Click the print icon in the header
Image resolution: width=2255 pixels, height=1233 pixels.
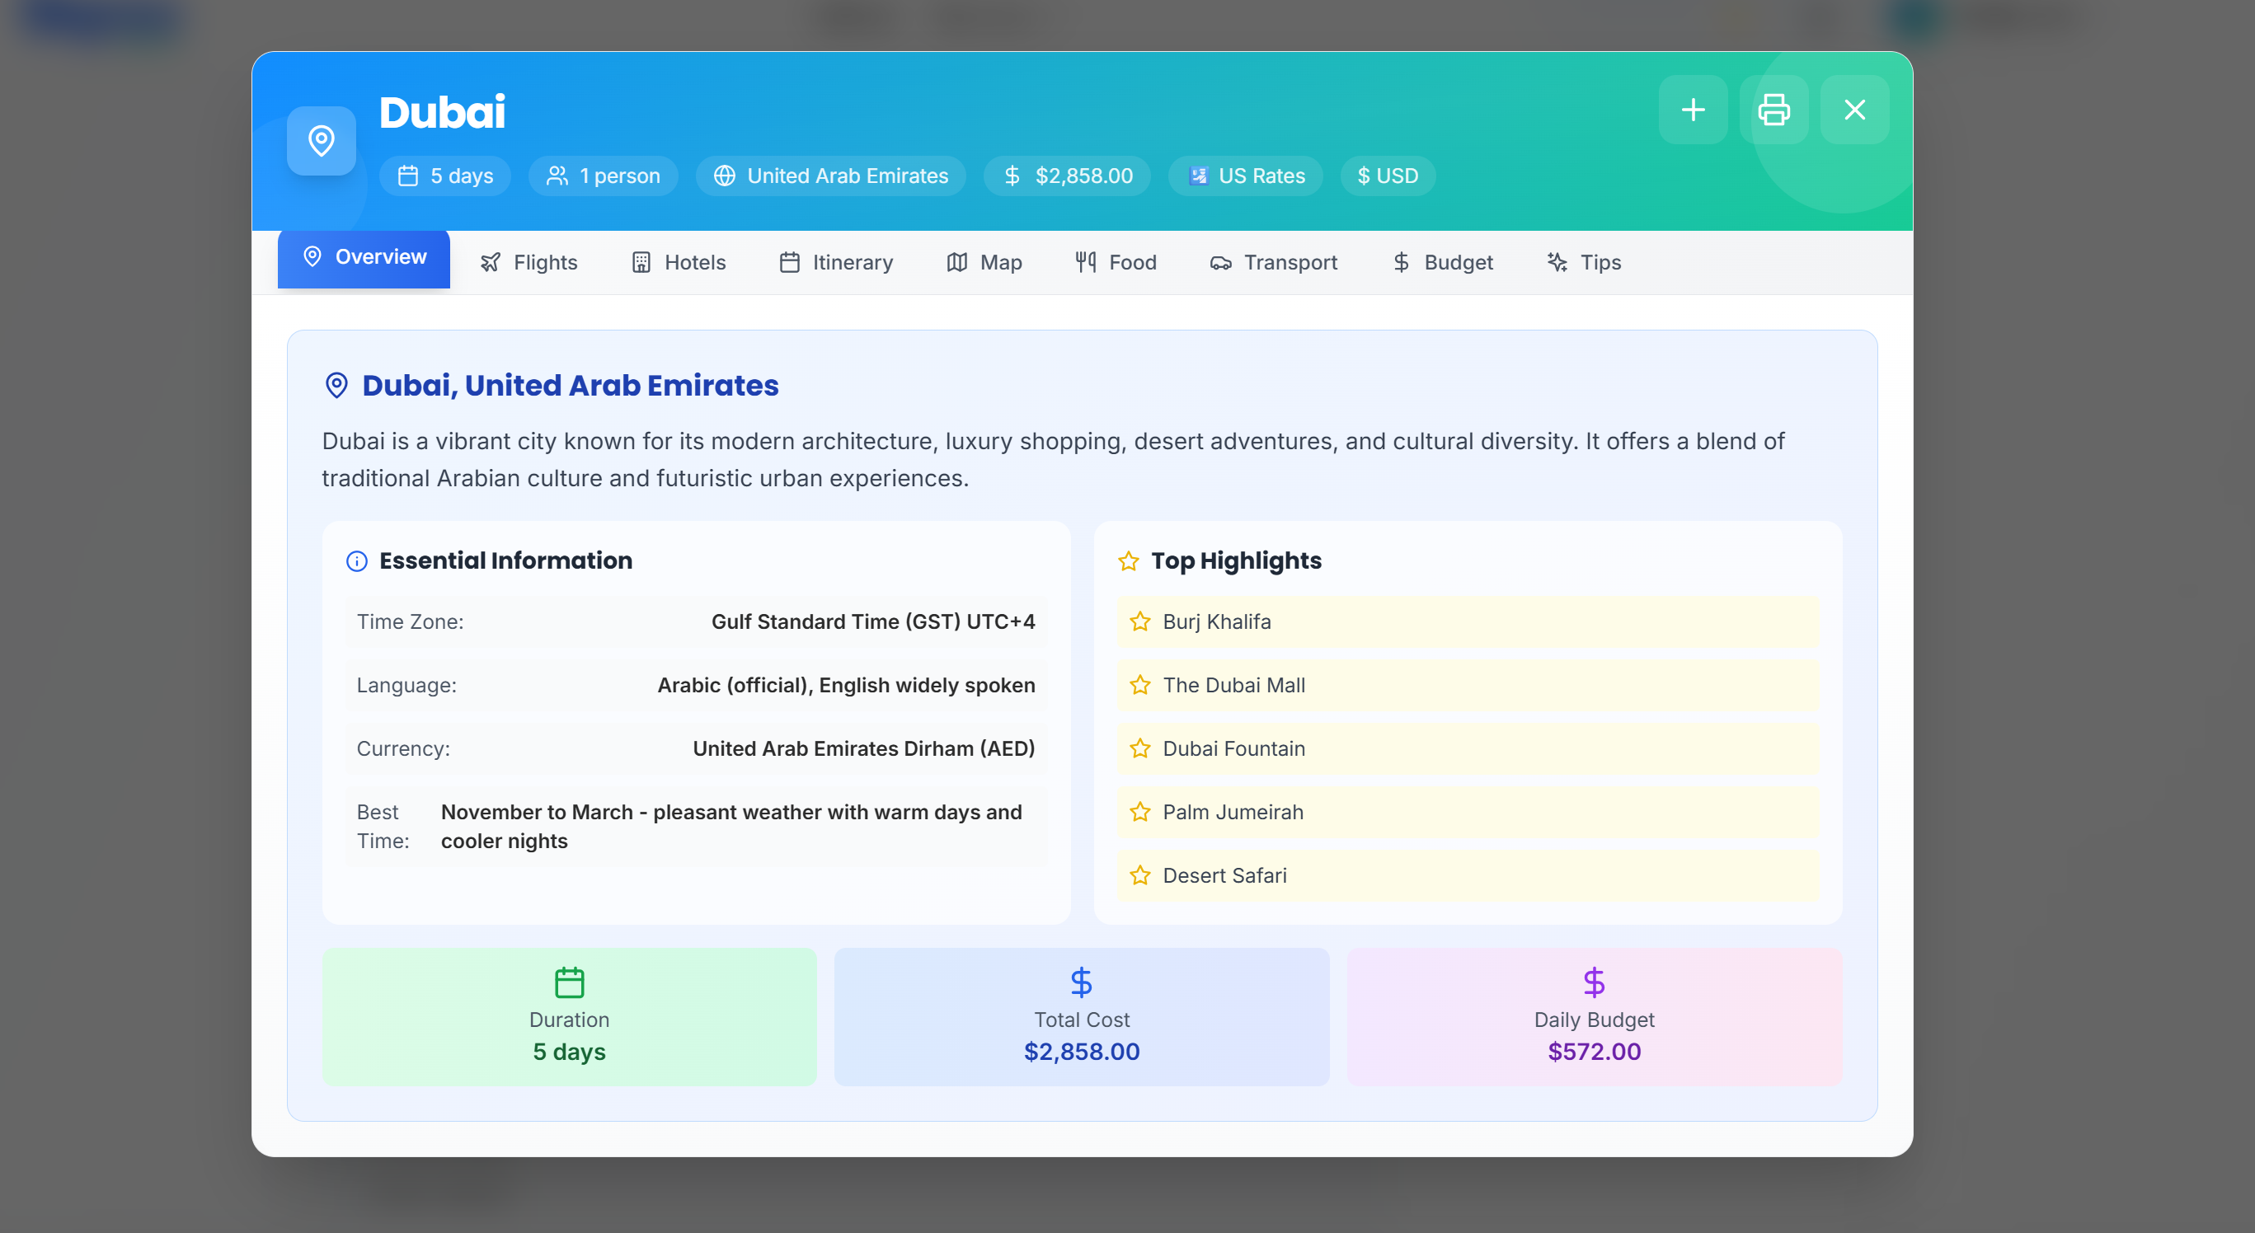coord(1773,110)
